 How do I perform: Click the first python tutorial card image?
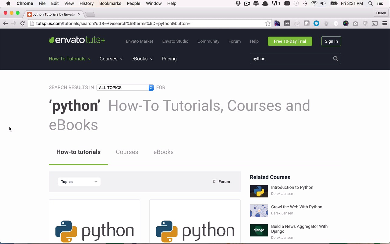tap(94, 222)
